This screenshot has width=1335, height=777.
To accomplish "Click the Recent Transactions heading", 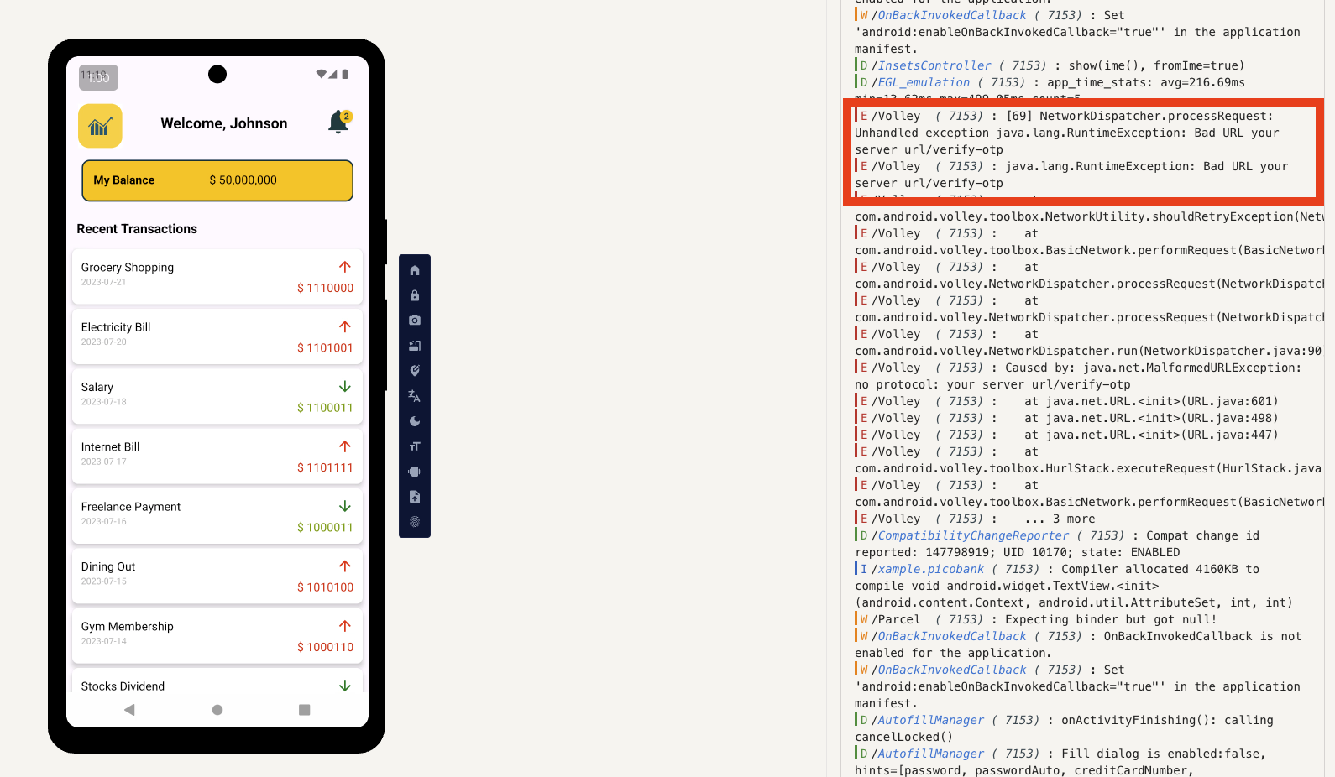I will click(137, 229).
